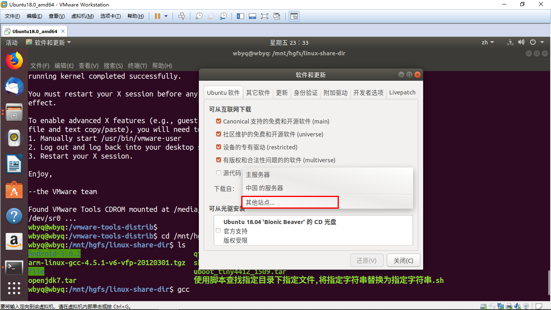
Task: Switch to Terminal via the dock icon
Action: point(14,267)
